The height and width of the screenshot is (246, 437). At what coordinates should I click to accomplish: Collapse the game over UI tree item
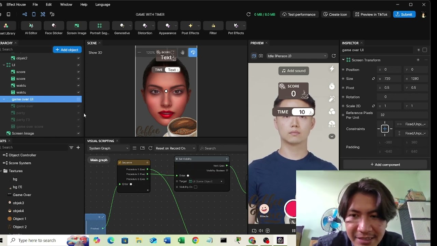[x=4, y=99]
